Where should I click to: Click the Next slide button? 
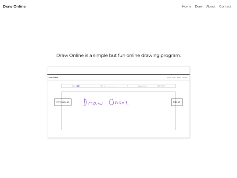tap(177, 102)
